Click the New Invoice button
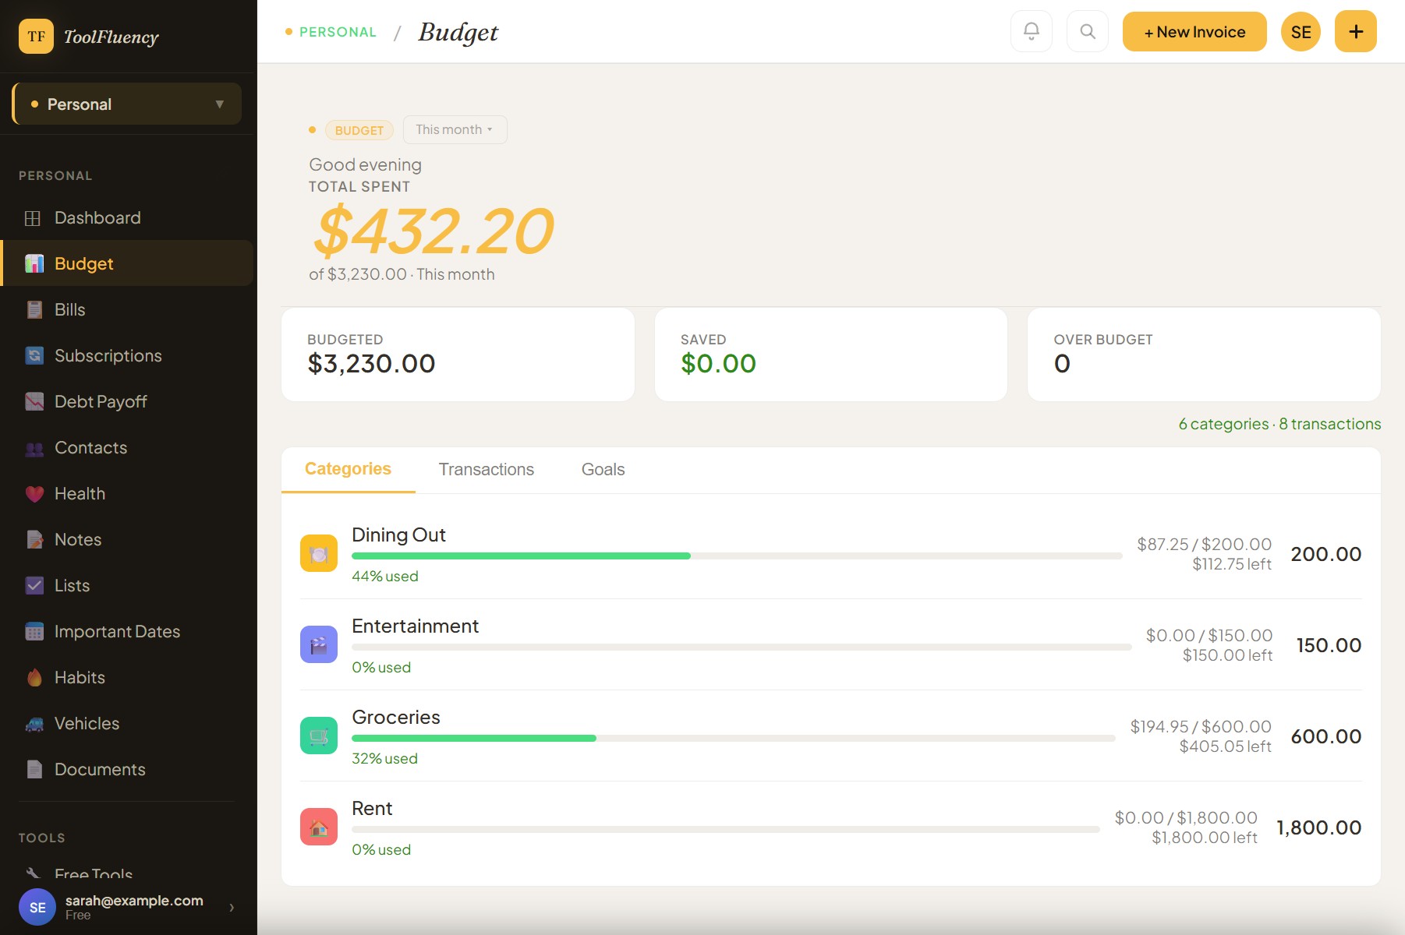The width and height of the screenshot is (1405, 935). click(1194, 31)
